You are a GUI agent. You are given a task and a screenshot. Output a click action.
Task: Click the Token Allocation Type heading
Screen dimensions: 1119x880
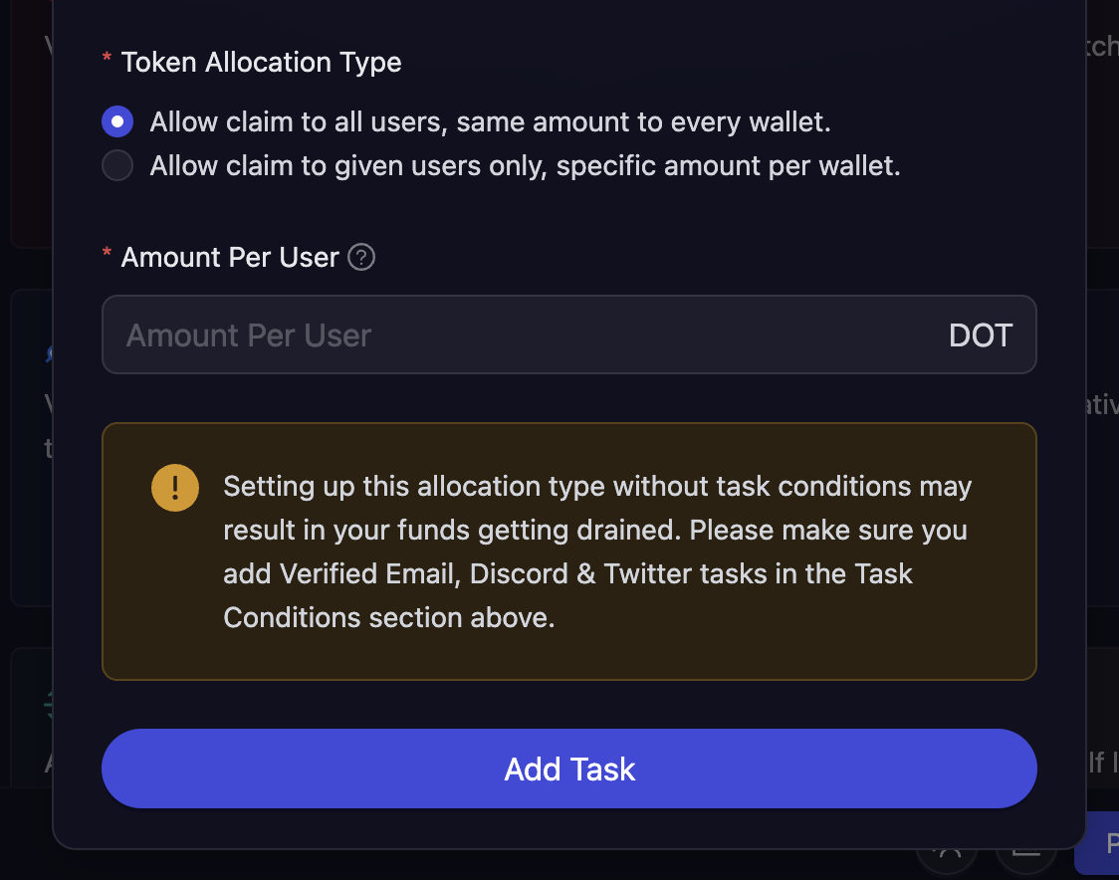click(261, 62)
